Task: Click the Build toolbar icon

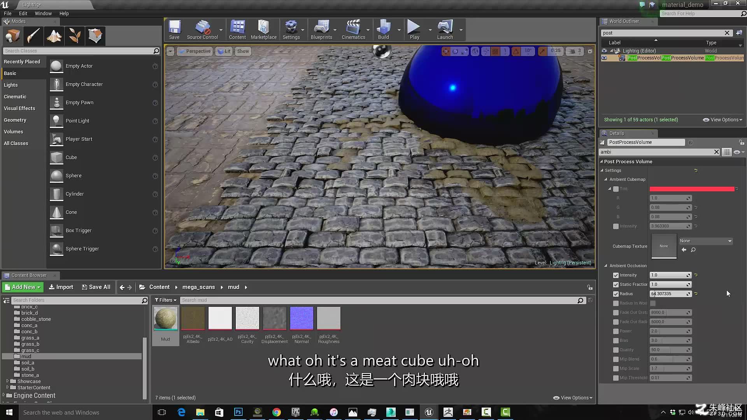Action: (x=384, y=30)
